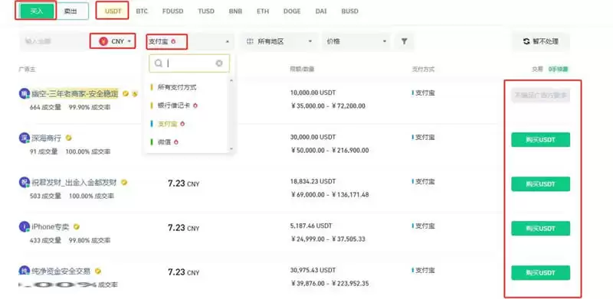Click the limit ¥50,000.00 – ¥216,900.00
The width and height of the screenshot is (613, 299).
[x=330, y=151]
